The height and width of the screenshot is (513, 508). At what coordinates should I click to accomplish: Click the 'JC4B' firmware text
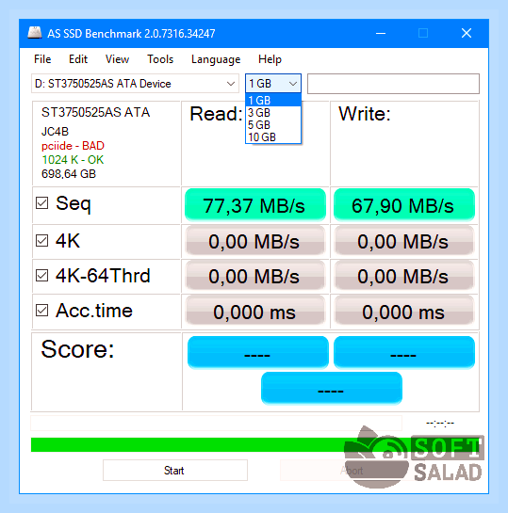point(55,132)
